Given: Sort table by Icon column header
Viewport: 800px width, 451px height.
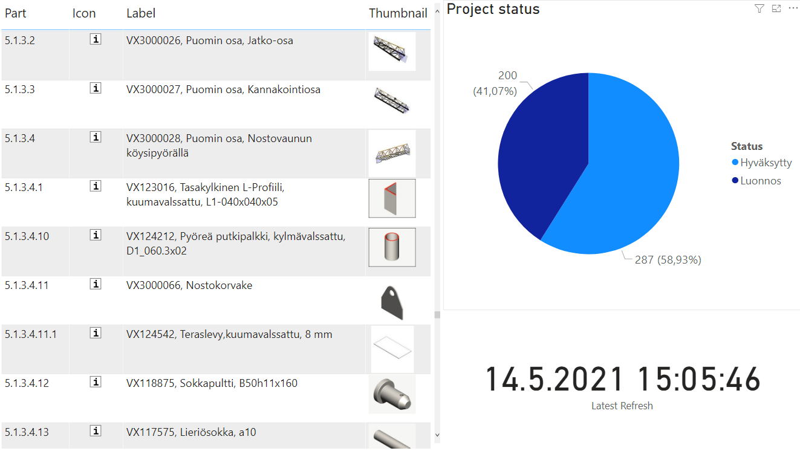Looking at the screenshot, I should click(84, 13).
